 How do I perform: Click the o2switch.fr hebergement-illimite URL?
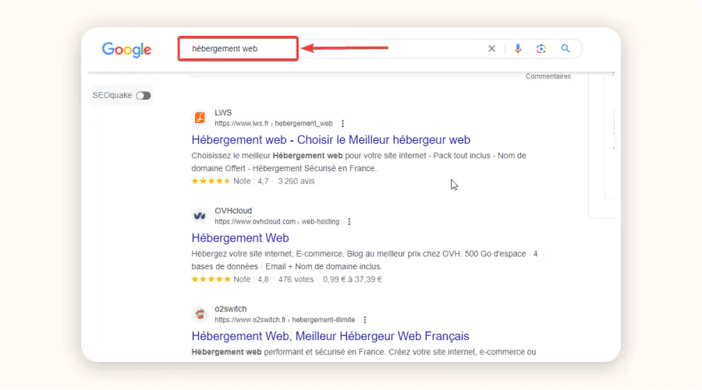285,320
